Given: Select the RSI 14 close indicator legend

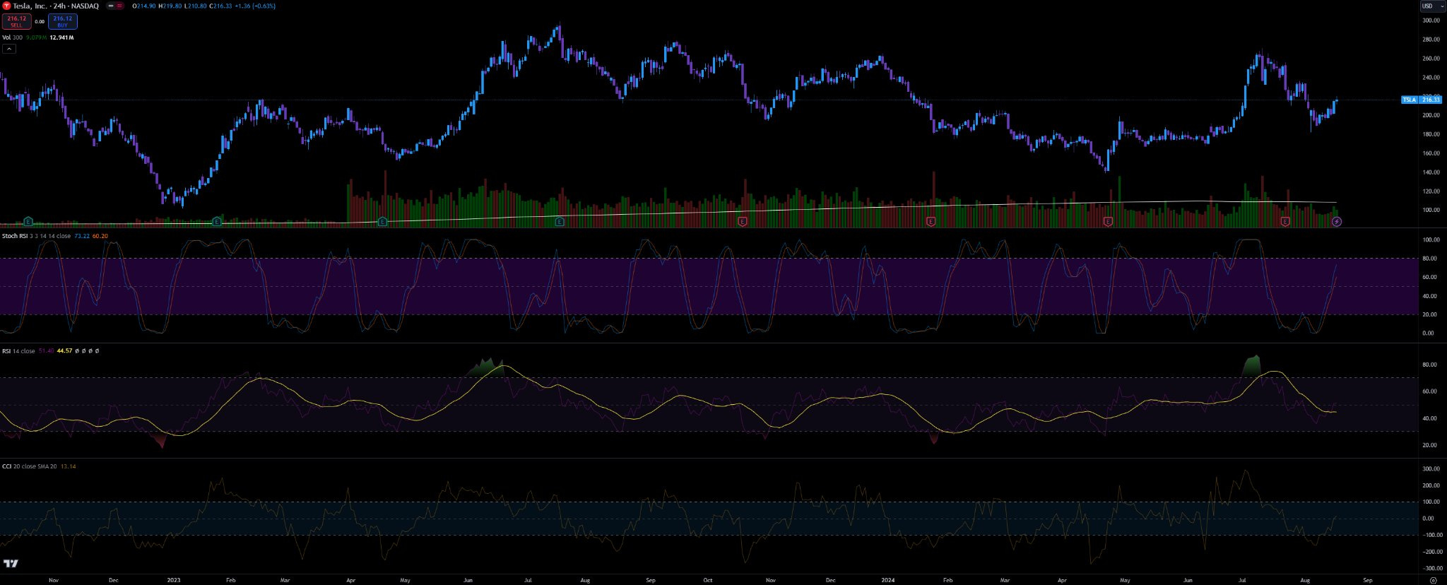Looking at the screenshot, I should pyautogui.click(x=18, y=351).
